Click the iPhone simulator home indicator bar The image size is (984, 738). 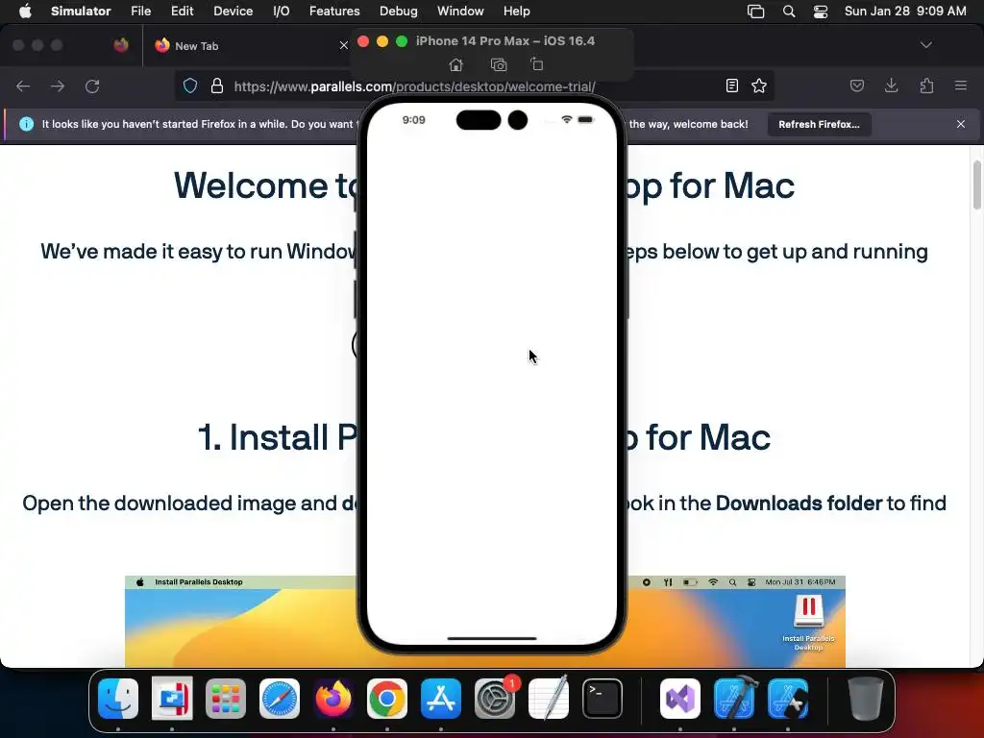(x=492, y=638)
